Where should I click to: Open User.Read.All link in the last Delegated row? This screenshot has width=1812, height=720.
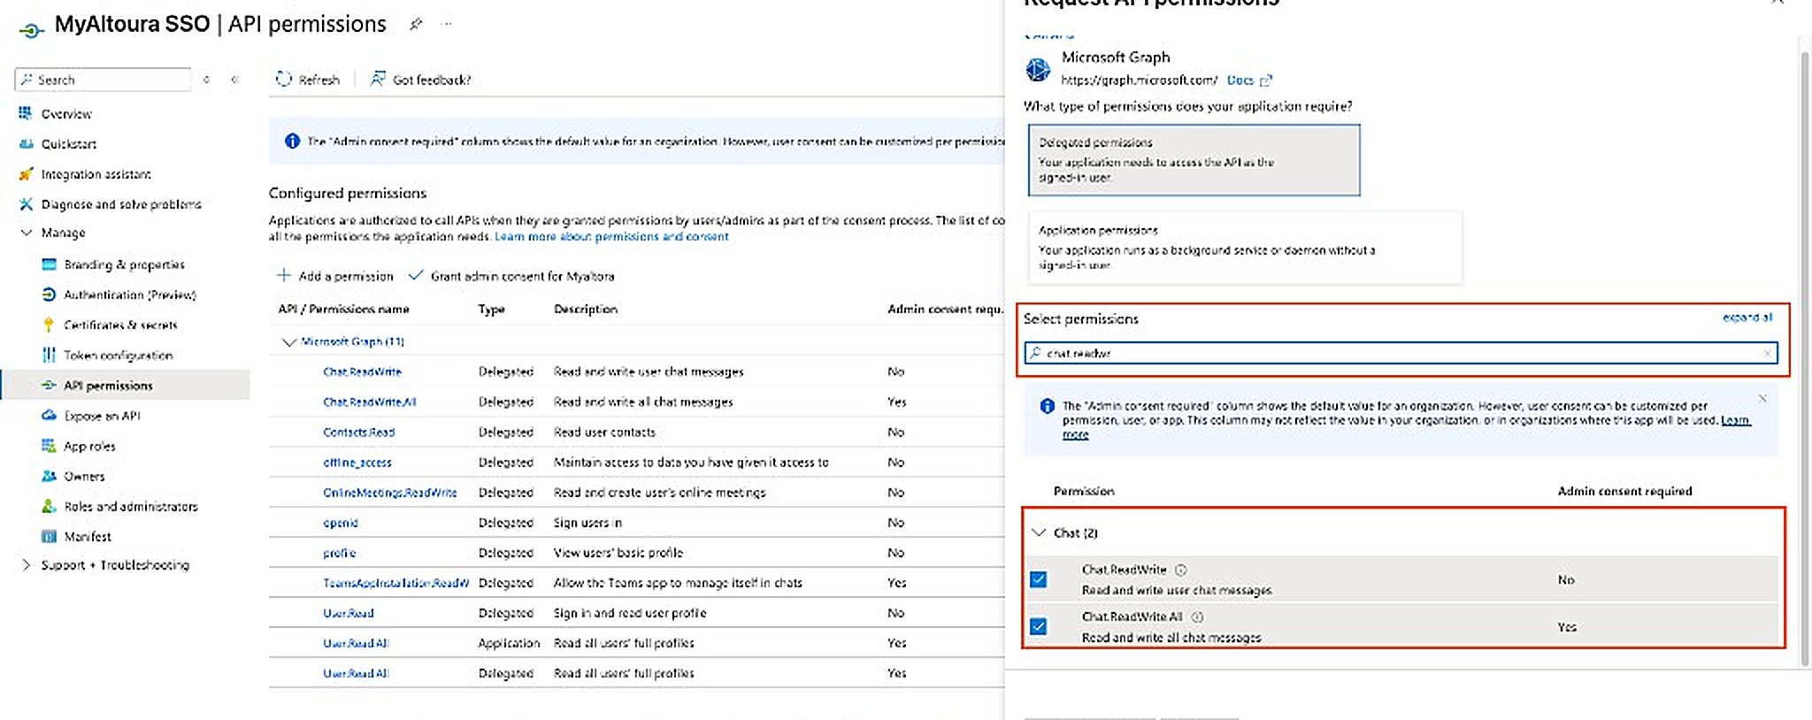[356, 673]
